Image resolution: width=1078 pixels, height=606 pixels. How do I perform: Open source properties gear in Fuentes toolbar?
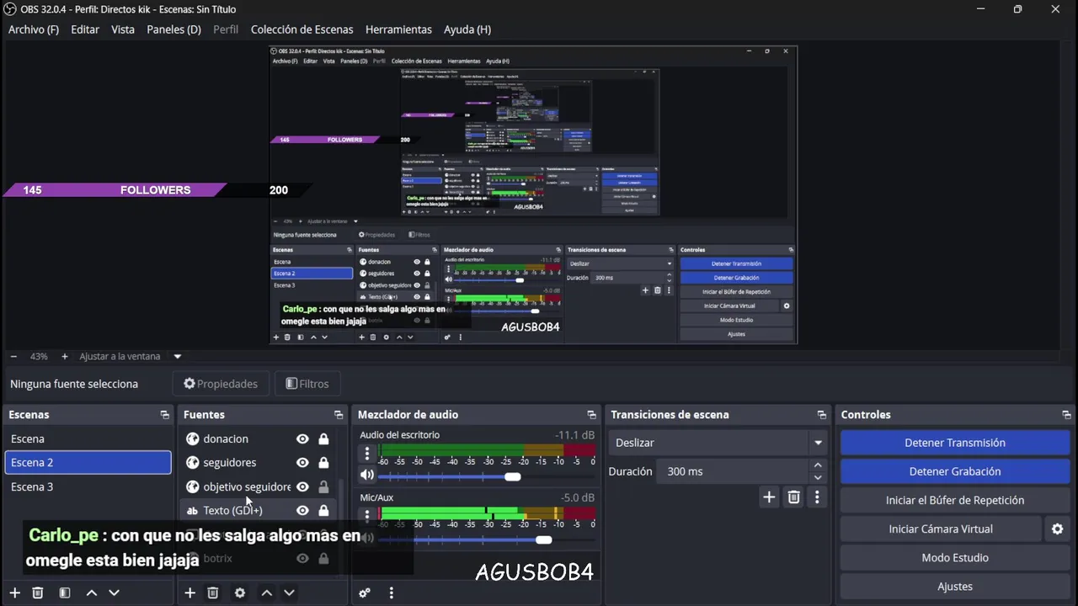click(240, 593)
